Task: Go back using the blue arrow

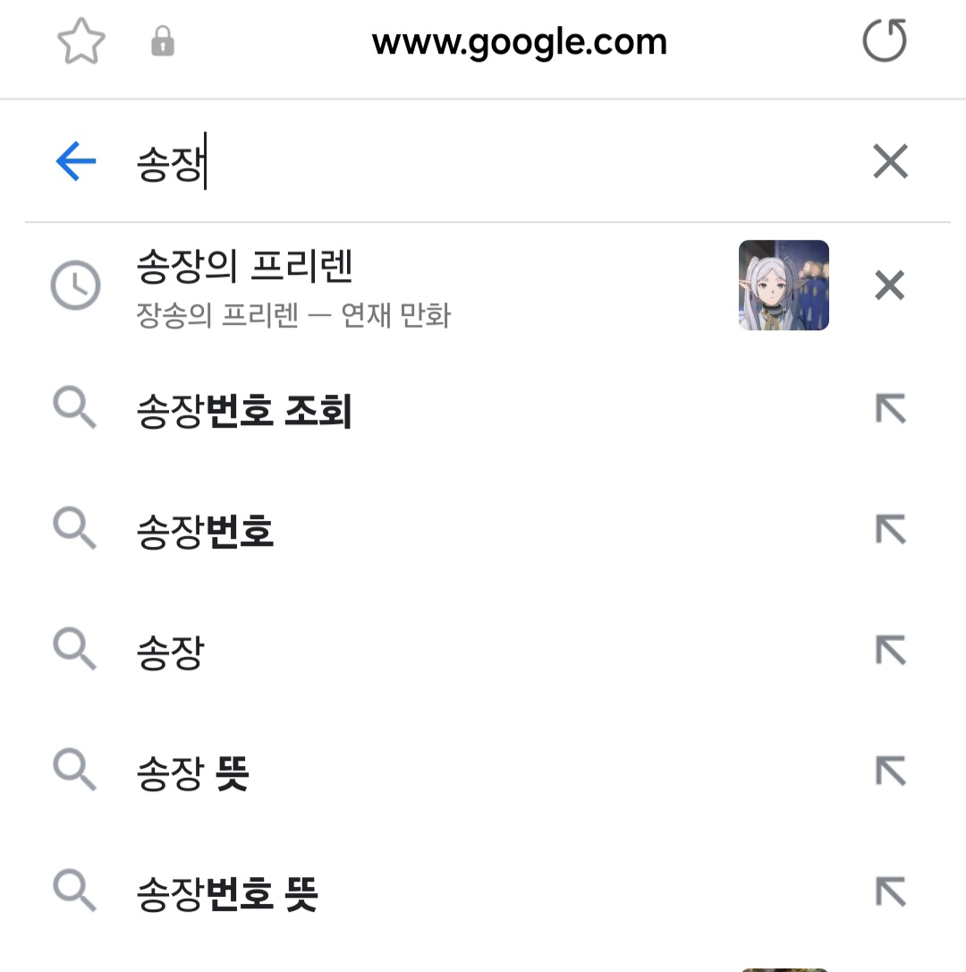Action: (x=76, y=161)
